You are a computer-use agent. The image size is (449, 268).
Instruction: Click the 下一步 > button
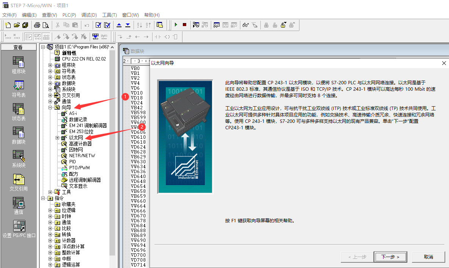[x=391, y=257]
